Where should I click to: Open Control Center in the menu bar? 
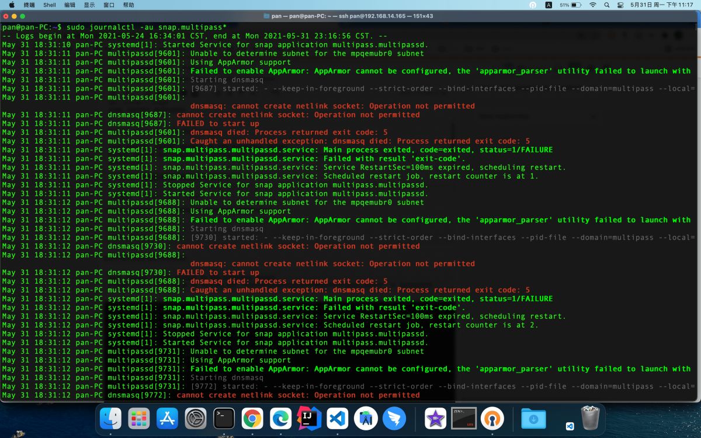[620, 5]
